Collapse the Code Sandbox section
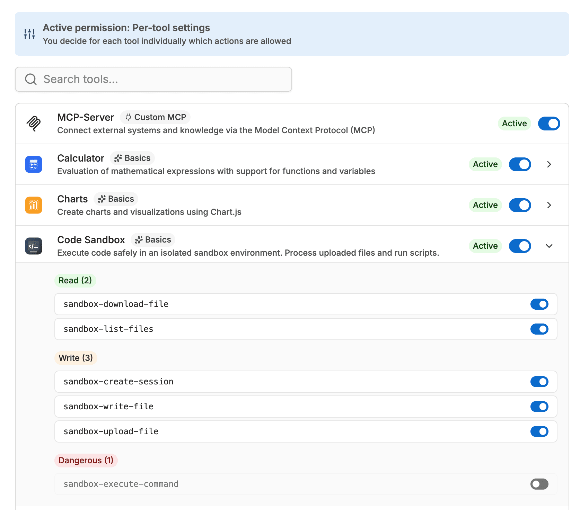The height and width of the screenshot is (510, 580). 549,246
